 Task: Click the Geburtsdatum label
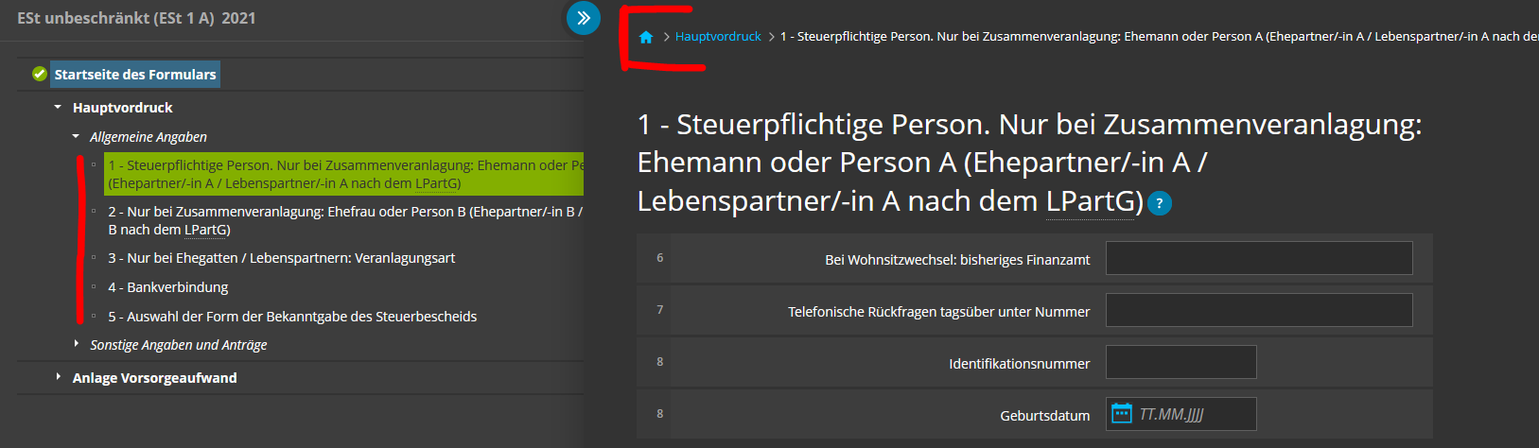point(1045,416)
